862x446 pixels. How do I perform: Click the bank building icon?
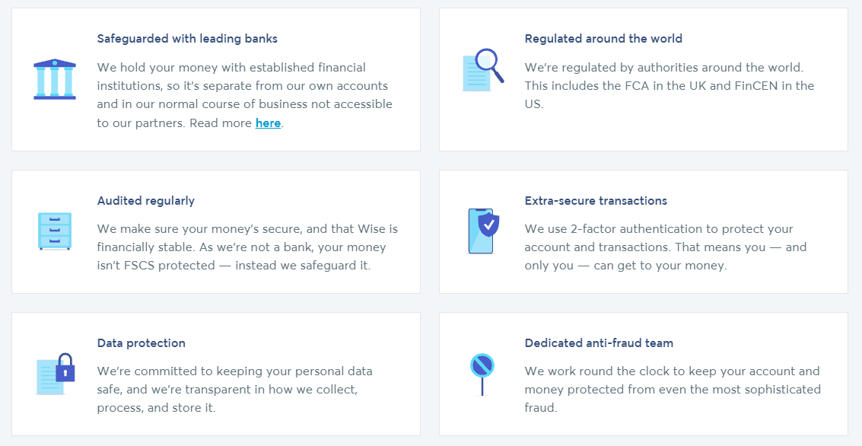tap(55, 79)
